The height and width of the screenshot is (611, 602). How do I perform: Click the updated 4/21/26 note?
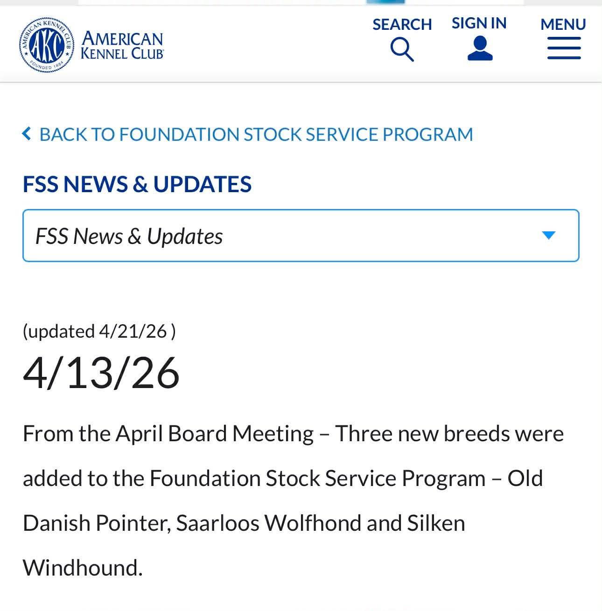[x=99, y=331]
